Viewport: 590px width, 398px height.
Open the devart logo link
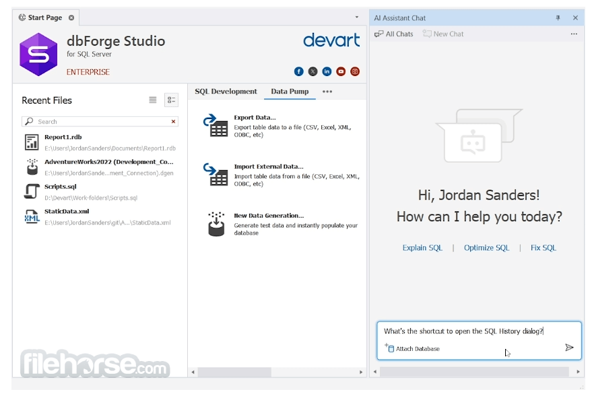tap(331, 40)
